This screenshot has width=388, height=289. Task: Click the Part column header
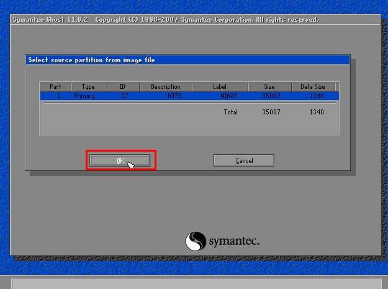(56, 87)
